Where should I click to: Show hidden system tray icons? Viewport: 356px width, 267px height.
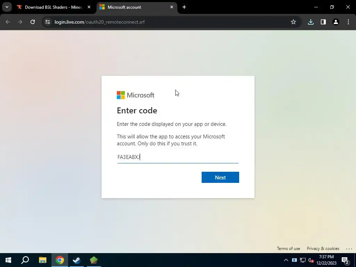pyautogui.click(x=286, y=260)
